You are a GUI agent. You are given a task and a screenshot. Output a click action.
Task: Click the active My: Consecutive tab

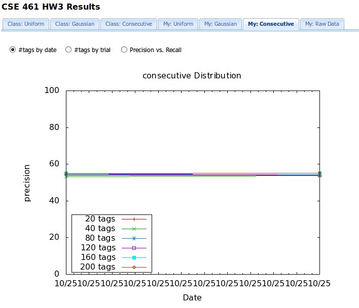(270, 24)
